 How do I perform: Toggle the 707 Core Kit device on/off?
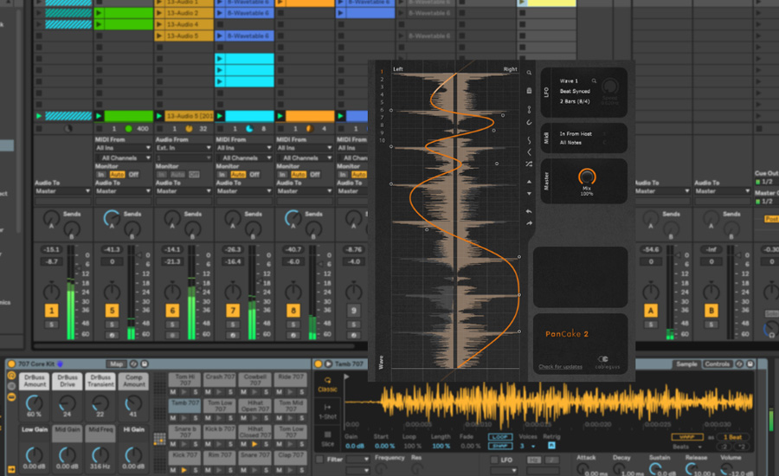click(x=11, y=364)
